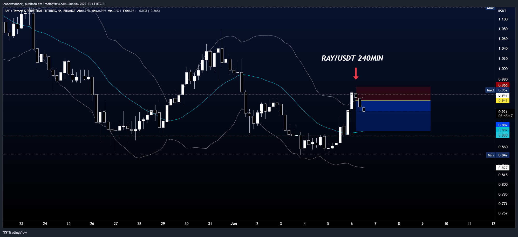The image size is (518, 237).
Task: Click the USDT currency label on price axis
Action: tap(502, 11)
